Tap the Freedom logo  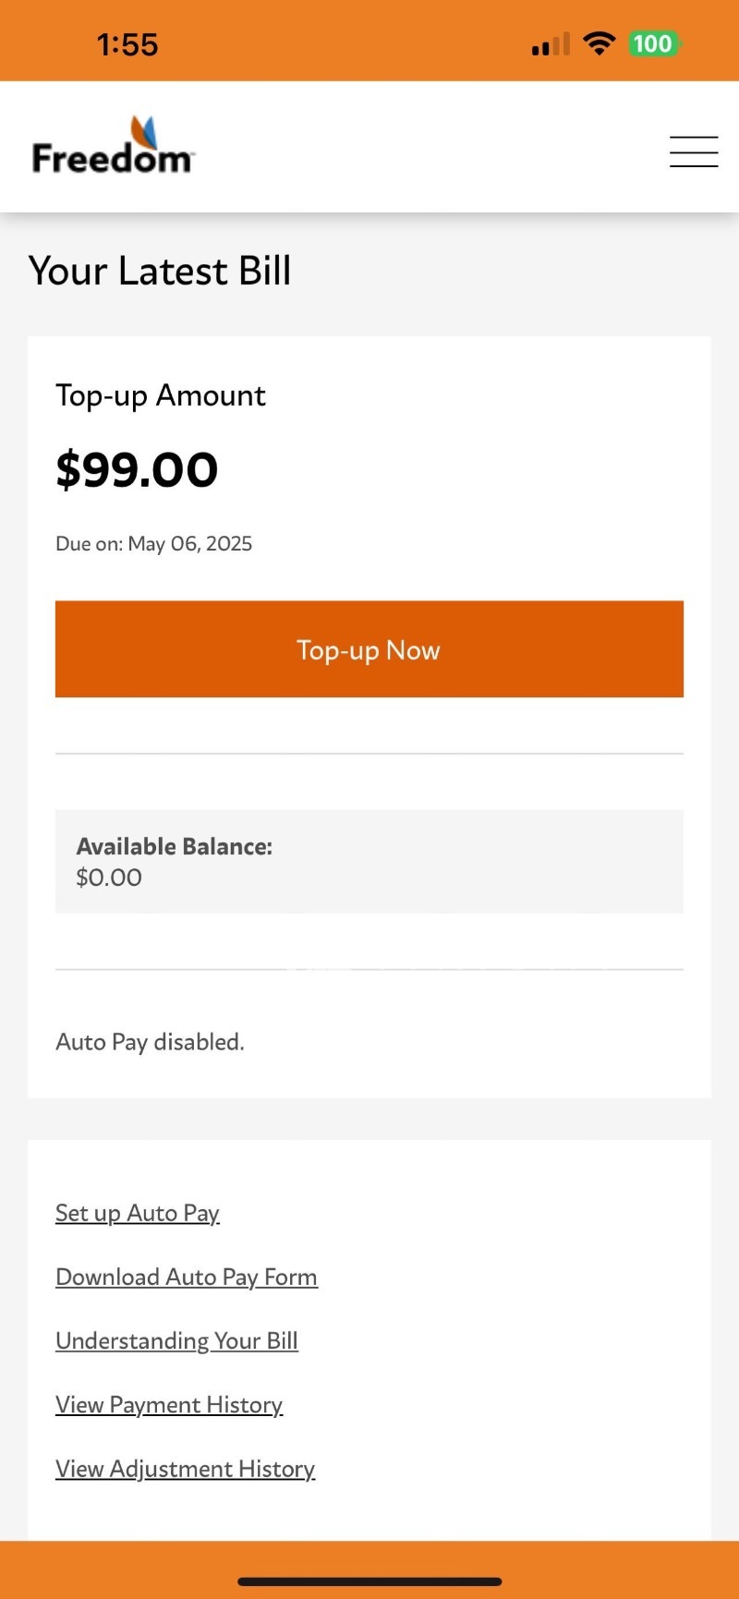click(x=114, y=148)
